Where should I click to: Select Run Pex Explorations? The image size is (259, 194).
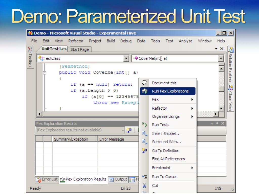click(x=168, y=91)
